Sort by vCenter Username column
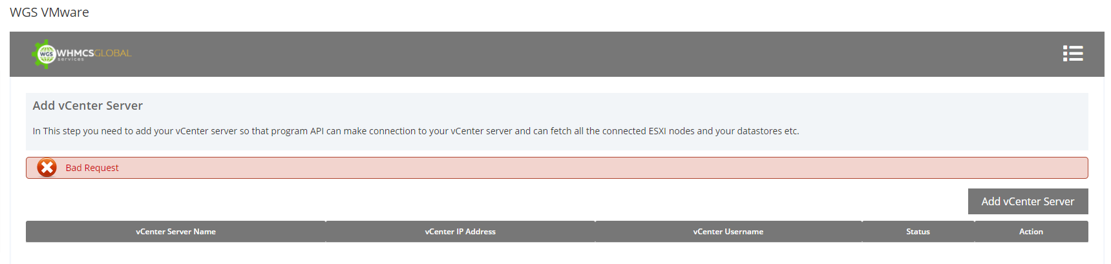This screenshot has width=1111, height=264. click(728, 232)
